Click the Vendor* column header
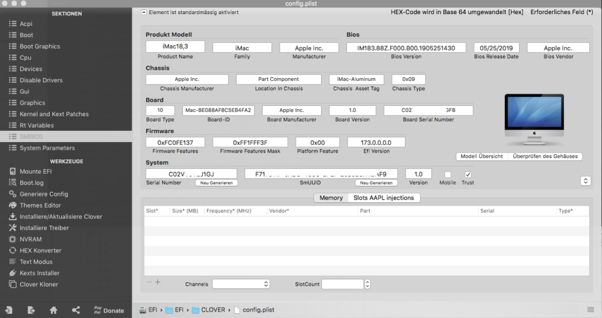Screen dimensions: 602x318 [313, 211]
